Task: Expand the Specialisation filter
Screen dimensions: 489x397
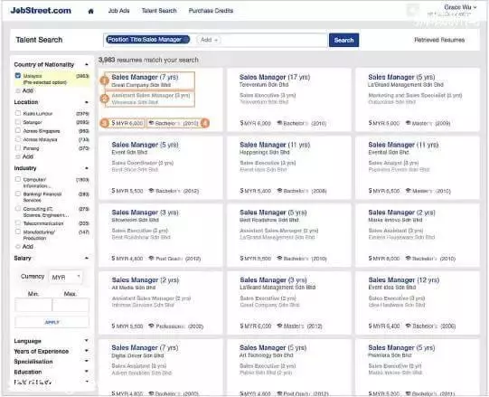Action: [87, 361]
